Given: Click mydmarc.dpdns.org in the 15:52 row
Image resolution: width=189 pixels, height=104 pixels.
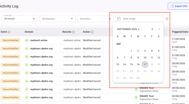Looking at the screenshot, I should (41, 97).
